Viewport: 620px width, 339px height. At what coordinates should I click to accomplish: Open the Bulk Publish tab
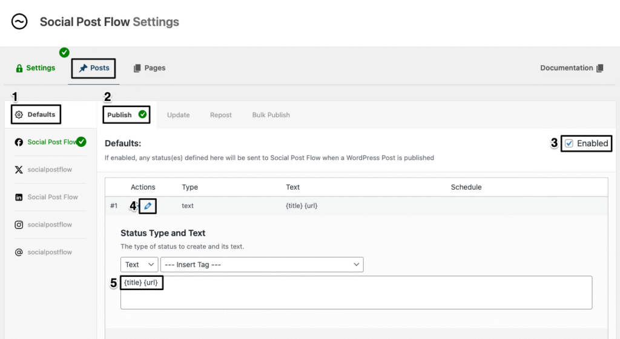[271, 115]
